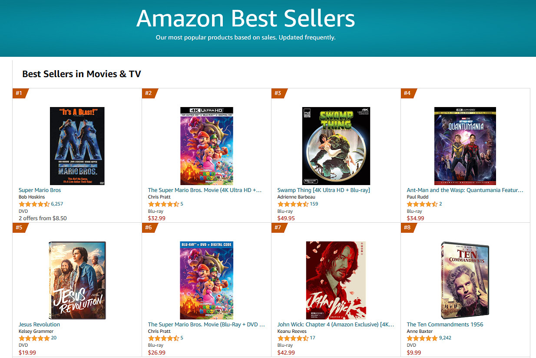536x358 pixels.
Task: Click The Ten Commandments star rating icons
Action: pyautogui.click(x=422, y=338)
